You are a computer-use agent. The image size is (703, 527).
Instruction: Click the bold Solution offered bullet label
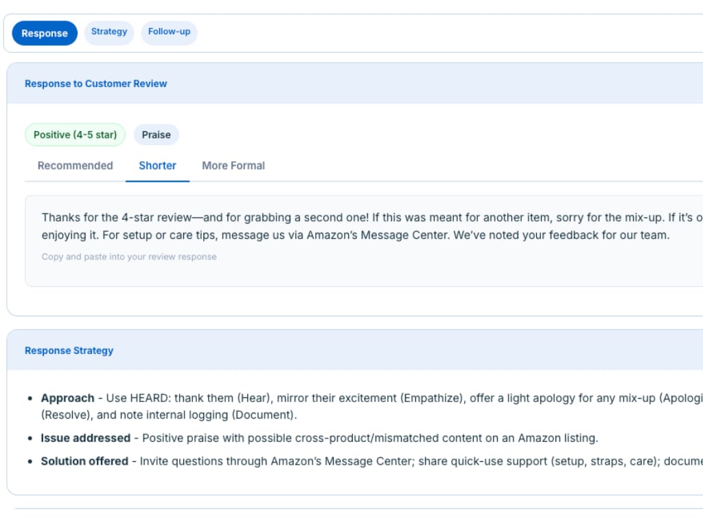tap(84, 462)
